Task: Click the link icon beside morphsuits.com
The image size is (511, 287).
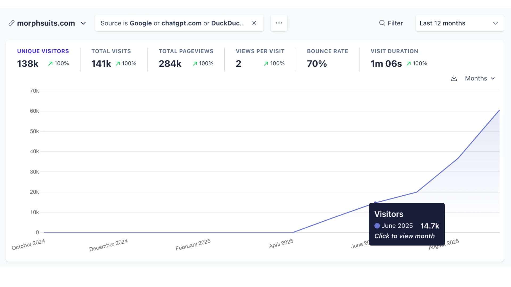Action: point(11,23)
